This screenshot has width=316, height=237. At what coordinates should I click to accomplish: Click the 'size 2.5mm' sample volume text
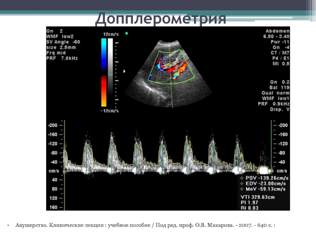[61, 47]
